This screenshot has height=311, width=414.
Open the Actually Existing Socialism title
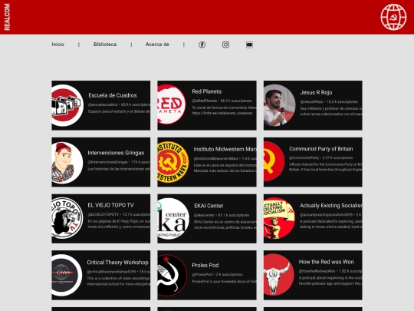pos(331,206)
